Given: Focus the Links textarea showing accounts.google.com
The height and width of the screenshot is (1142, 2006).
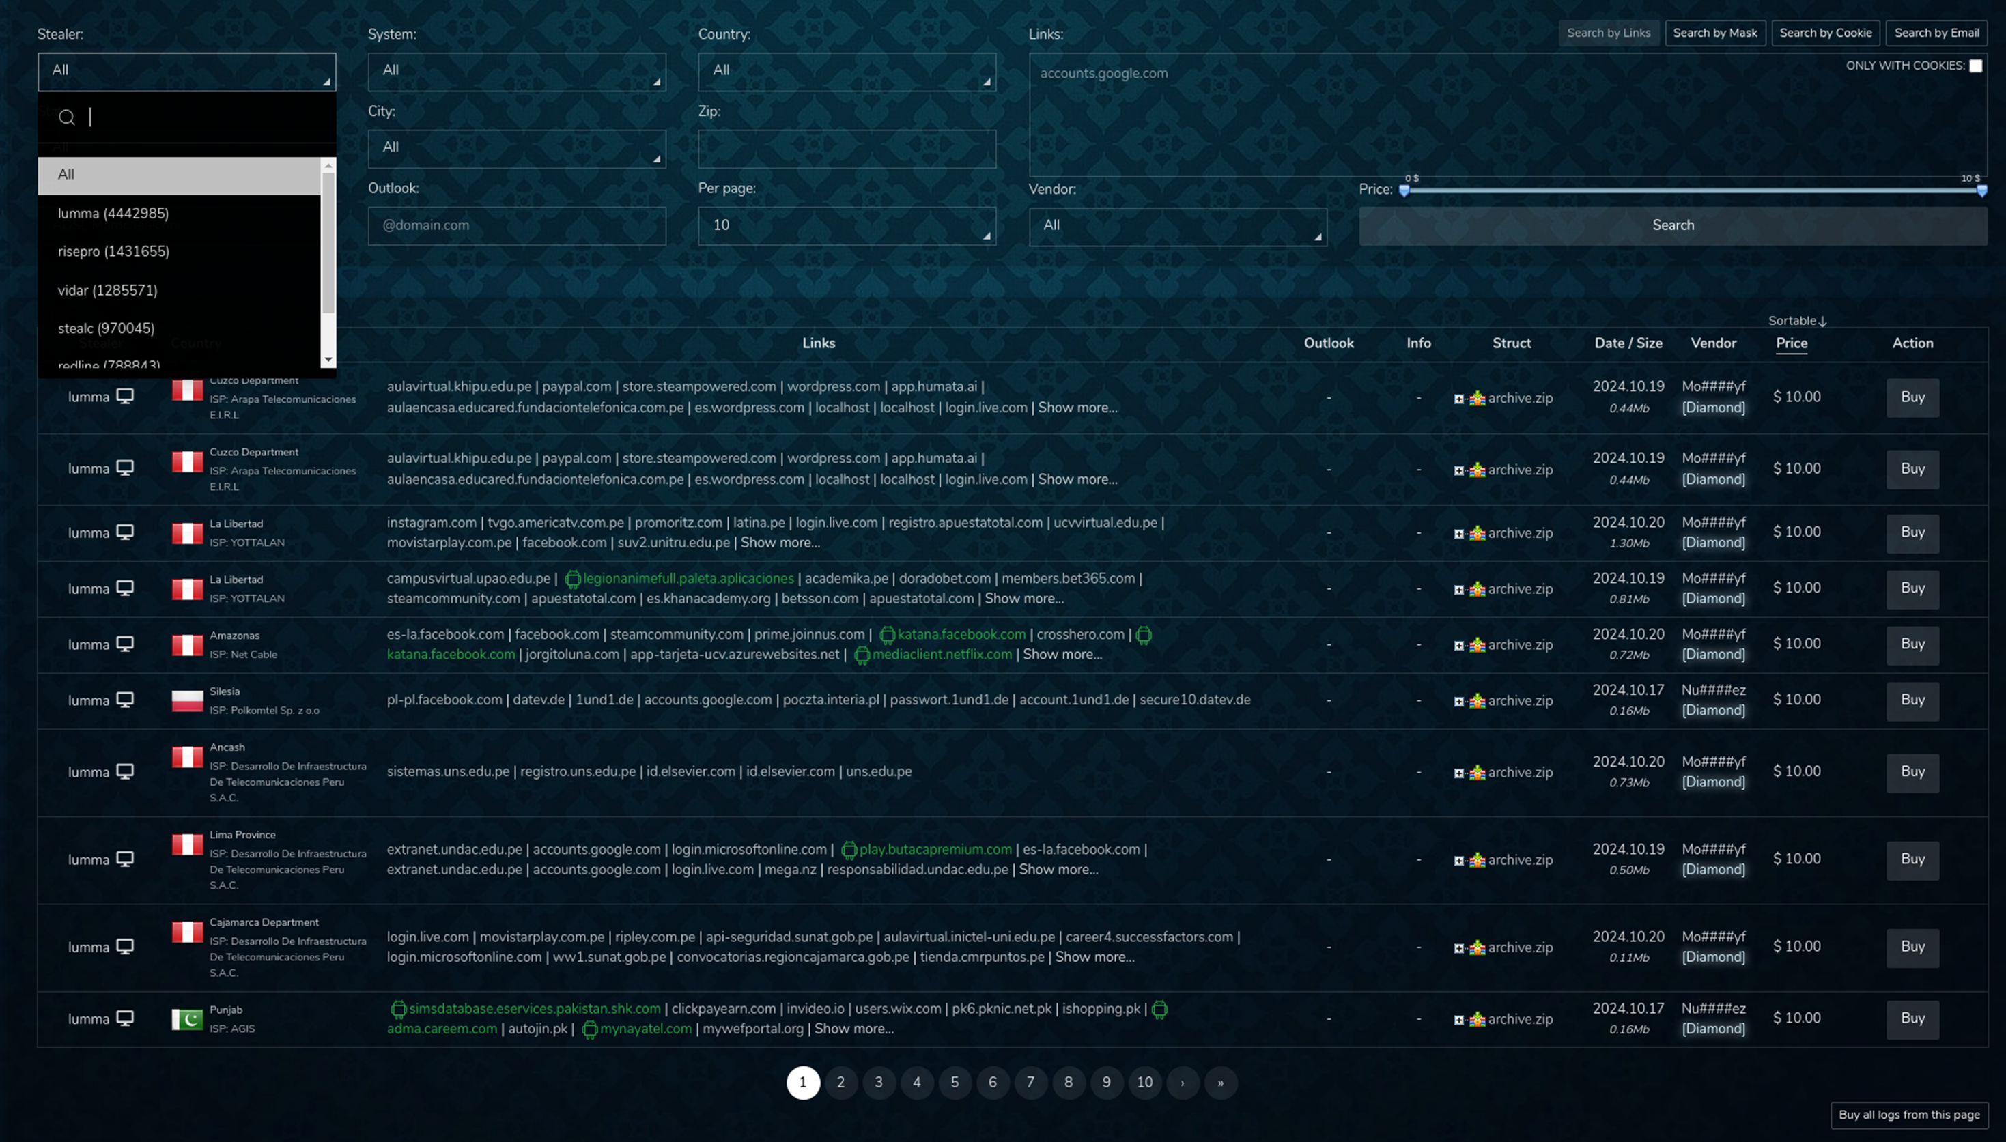Looking at the screenshot, I should 1508,115.
